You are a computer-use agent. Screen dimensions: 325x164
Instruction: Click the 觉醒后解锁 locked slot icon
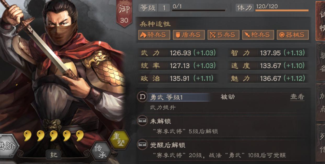[x=142, y=144]
